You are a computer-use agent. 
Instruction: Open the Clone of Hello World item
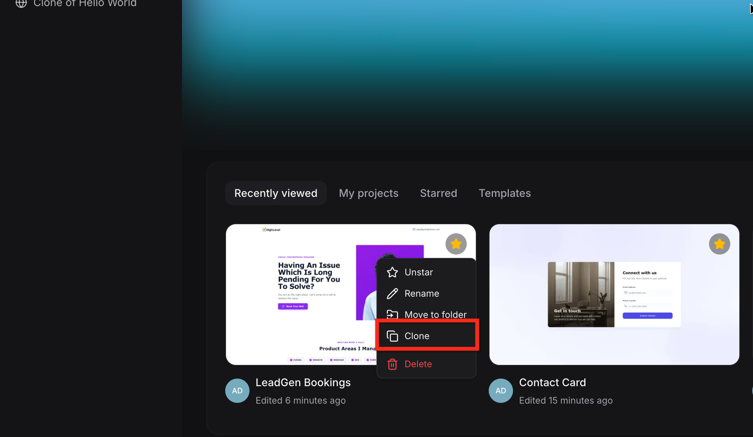(85, 3)
